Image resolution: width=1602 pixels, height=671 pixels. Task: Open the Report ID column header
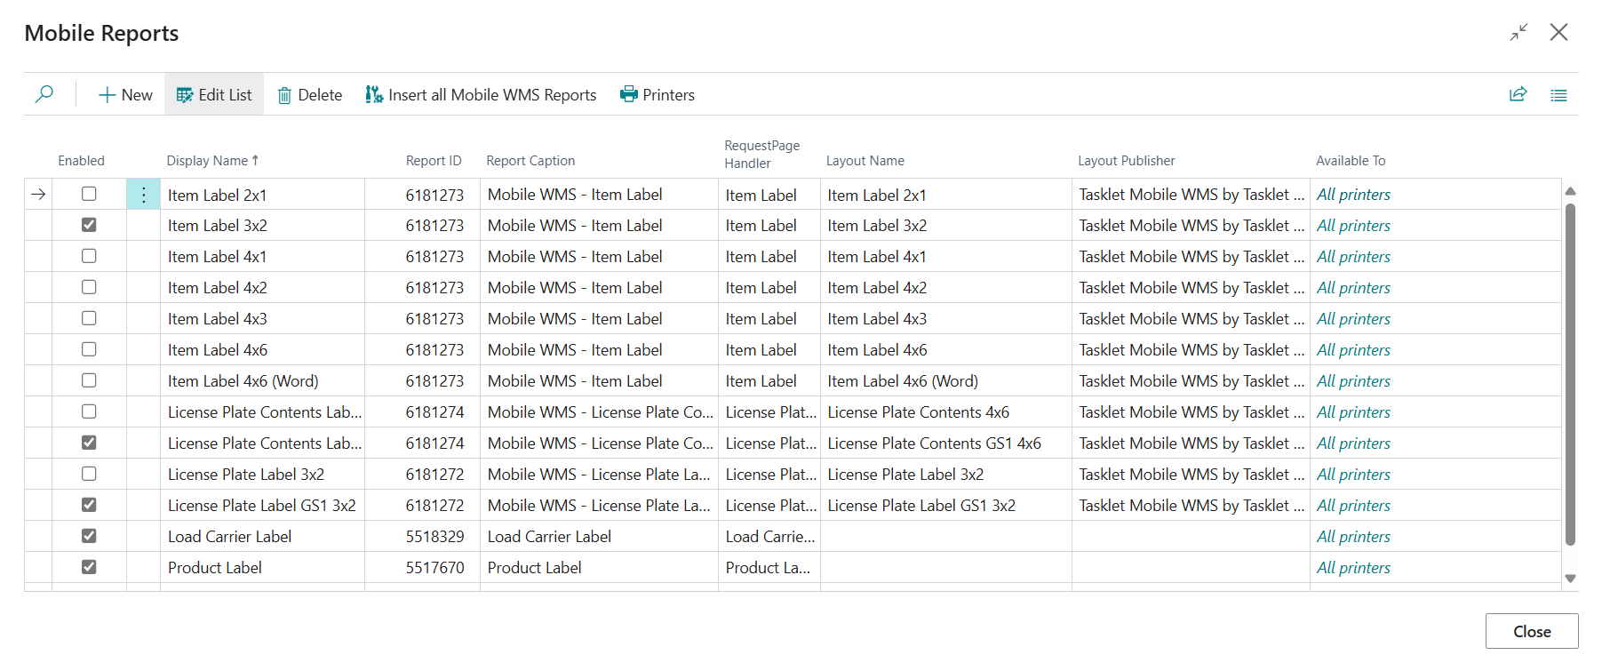coord(434,161)
